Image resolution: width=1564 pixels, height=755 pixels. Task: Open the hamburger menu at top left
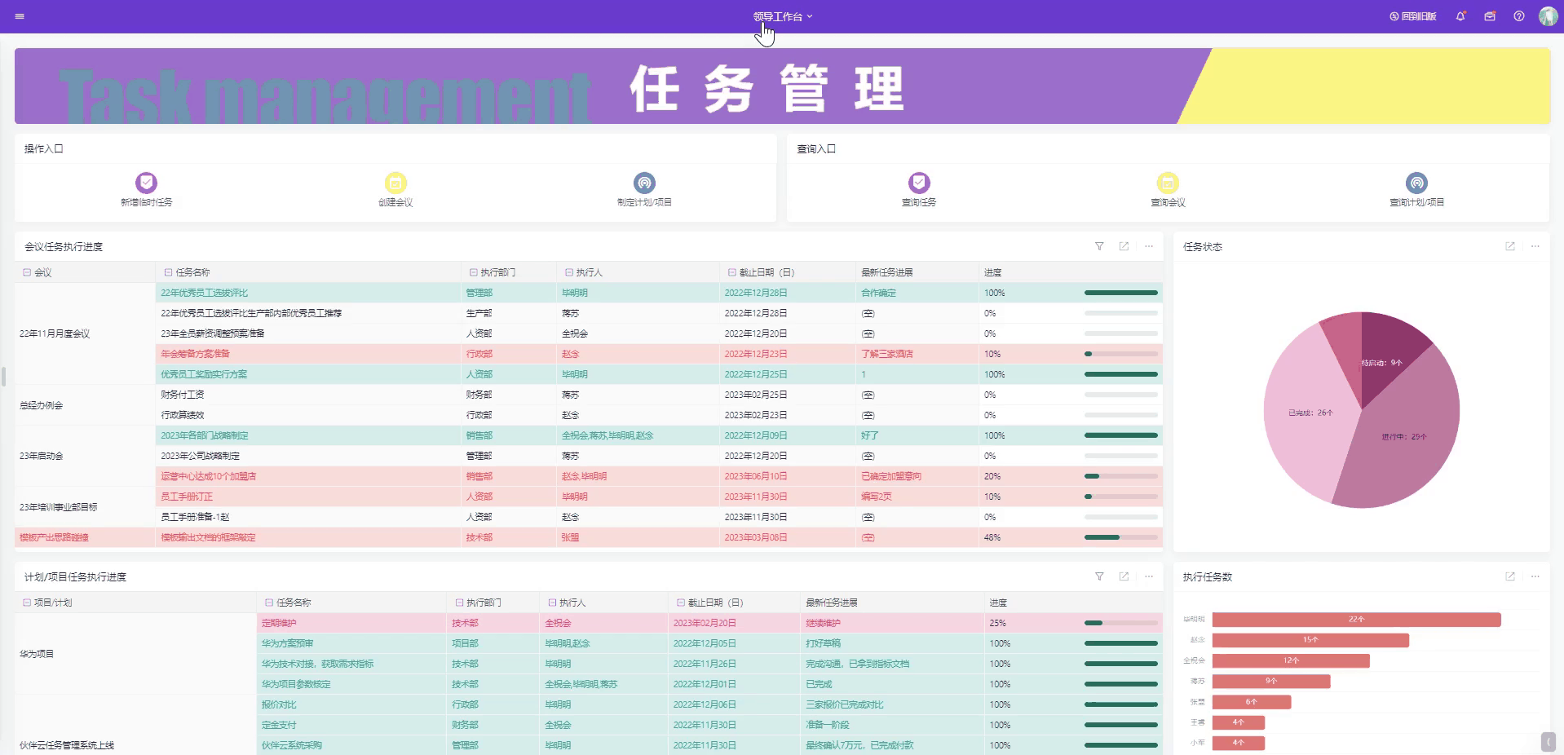20,16
